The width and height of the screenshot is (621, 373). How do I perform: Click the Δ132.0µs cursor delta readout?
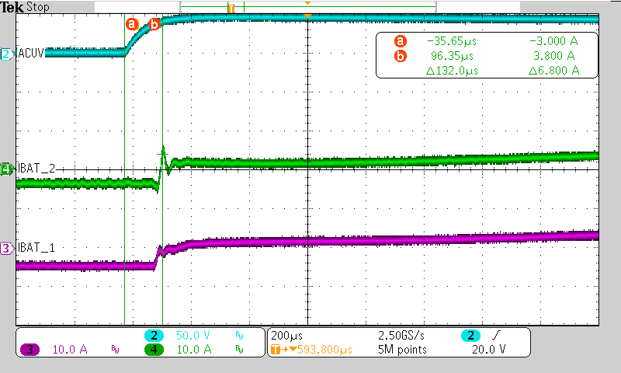[451, 70]
